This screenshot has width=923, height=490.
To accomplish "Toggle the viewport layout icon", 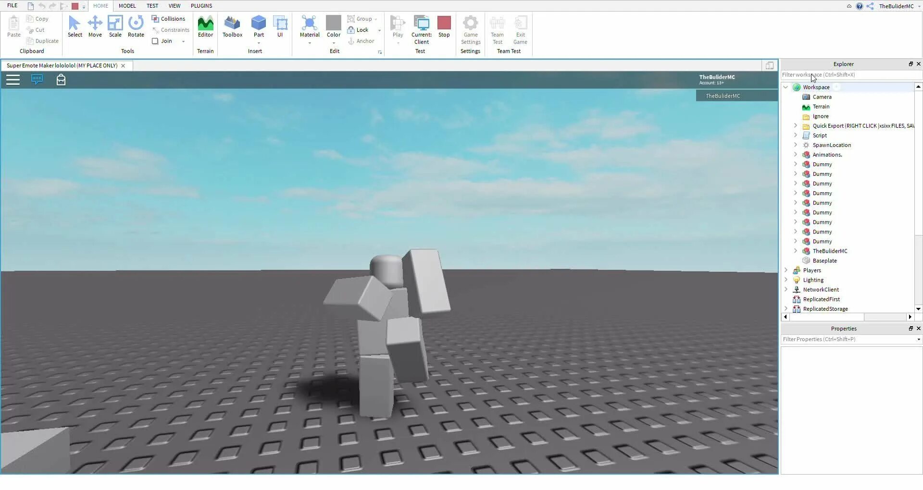I will pyautogui.click(x=769, y=65).
